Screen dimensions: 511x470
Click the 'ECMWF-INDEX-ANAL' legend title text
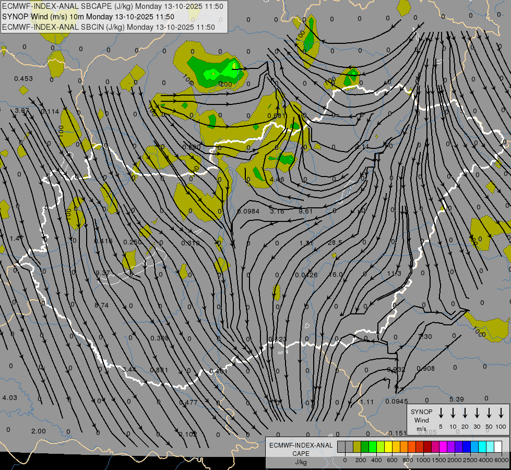pyautogui.click(x=301, y=445)
